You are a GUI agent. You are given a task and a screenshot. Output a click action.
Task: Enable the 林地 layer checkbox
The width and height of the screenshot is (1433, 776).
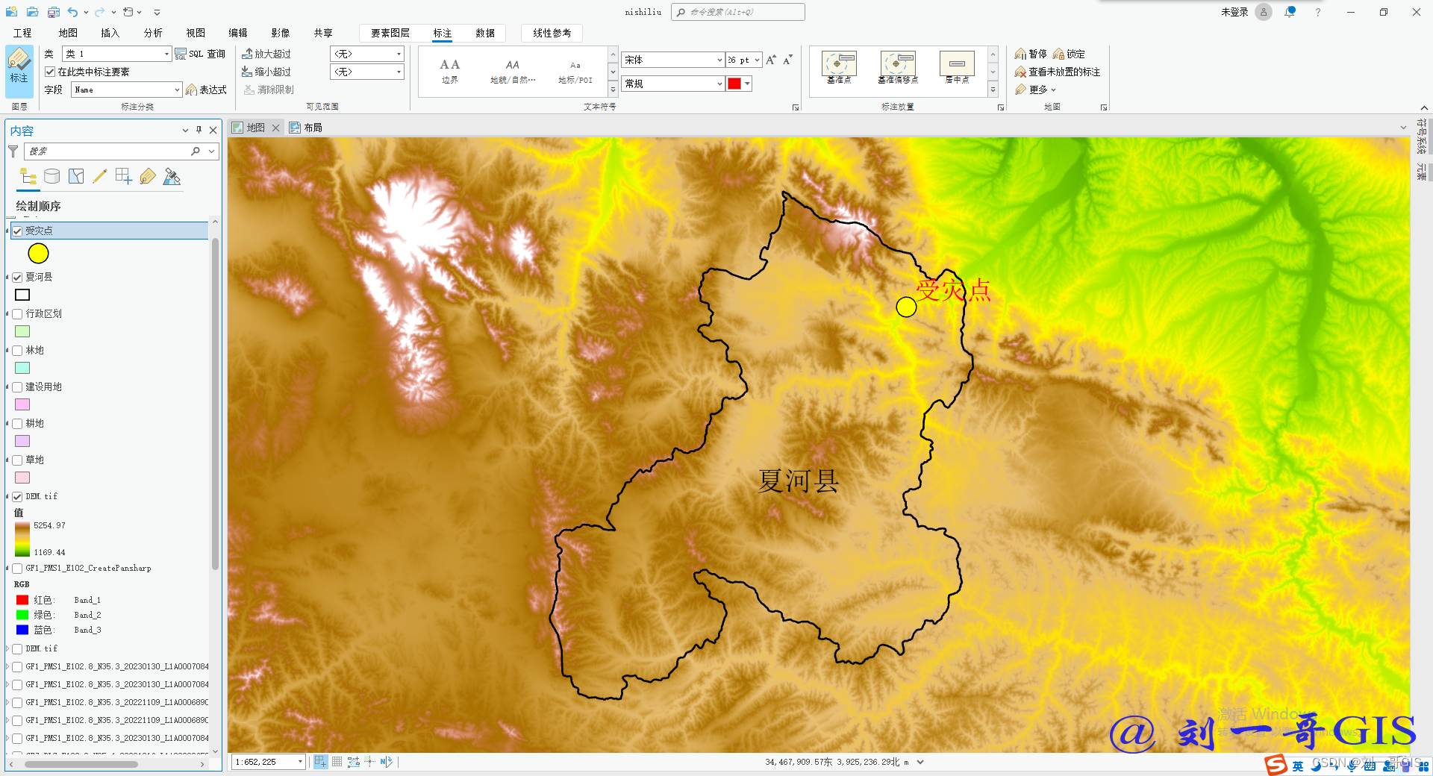pos(17,350)
